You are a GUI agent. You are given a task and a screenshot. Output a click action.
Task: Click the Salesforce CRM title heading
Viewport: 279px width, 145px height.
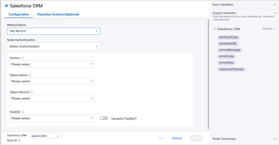click(26, 6)
